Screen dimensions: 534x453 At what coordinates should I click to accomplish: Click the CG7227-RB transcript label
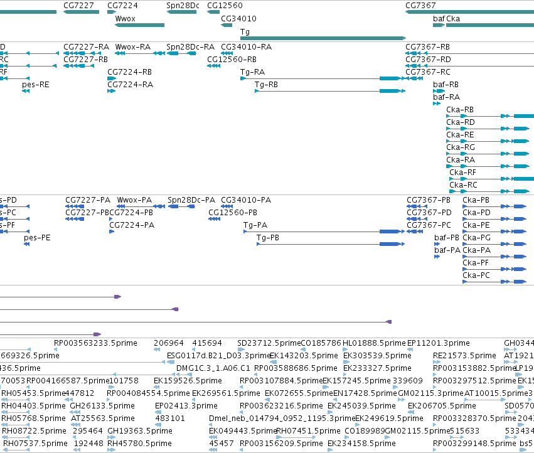point(86,60)
